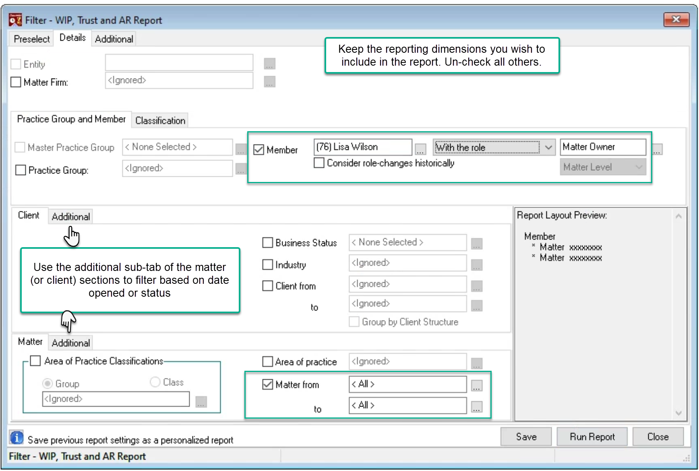Open the Classification tab

click(x=160, y=120)
